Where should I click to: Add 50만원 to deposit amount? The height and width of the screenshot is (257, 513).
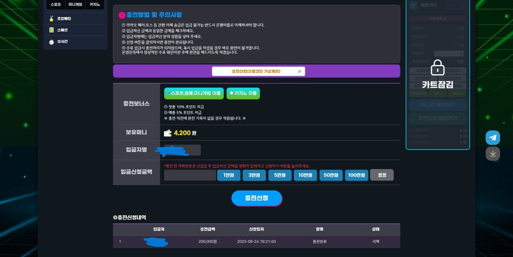331,175
